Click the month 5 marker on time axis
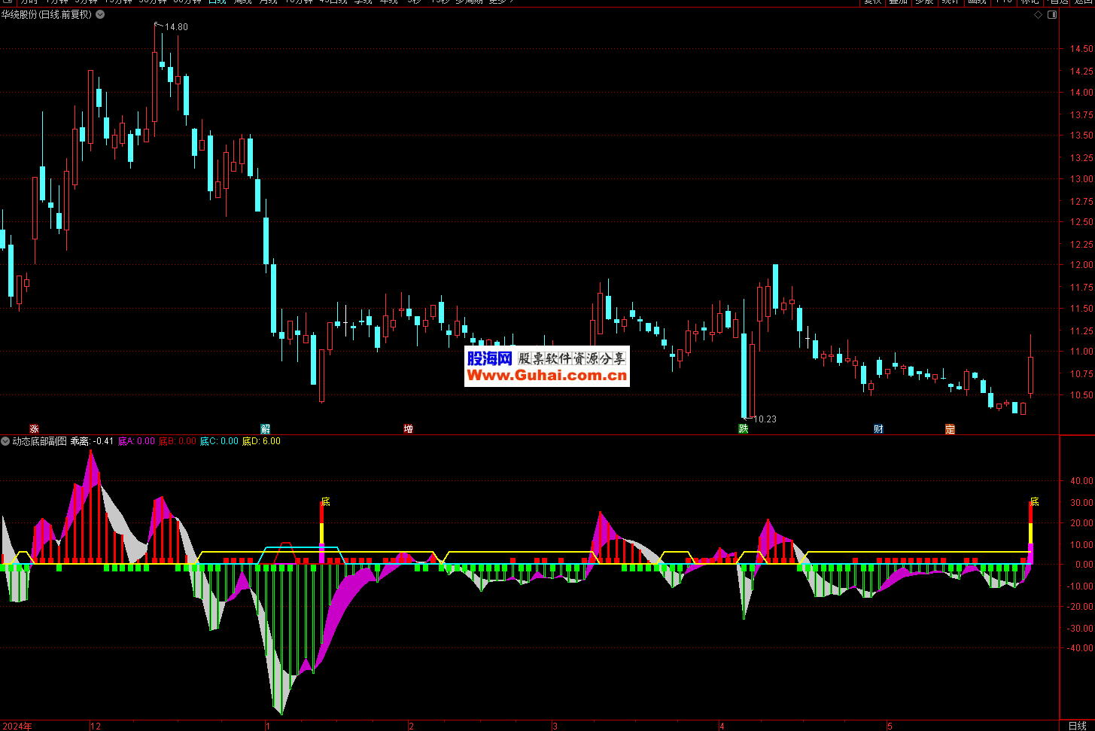Image resolution: width=1095 pixels, height=731 pixels. (890, 726)
